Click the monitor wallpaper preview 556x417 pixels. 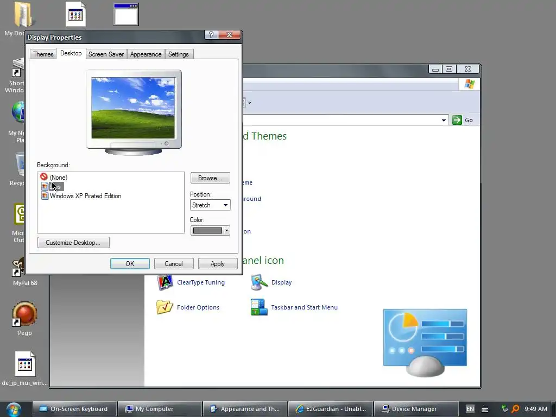pyautogui.click(x=134, y=108)
